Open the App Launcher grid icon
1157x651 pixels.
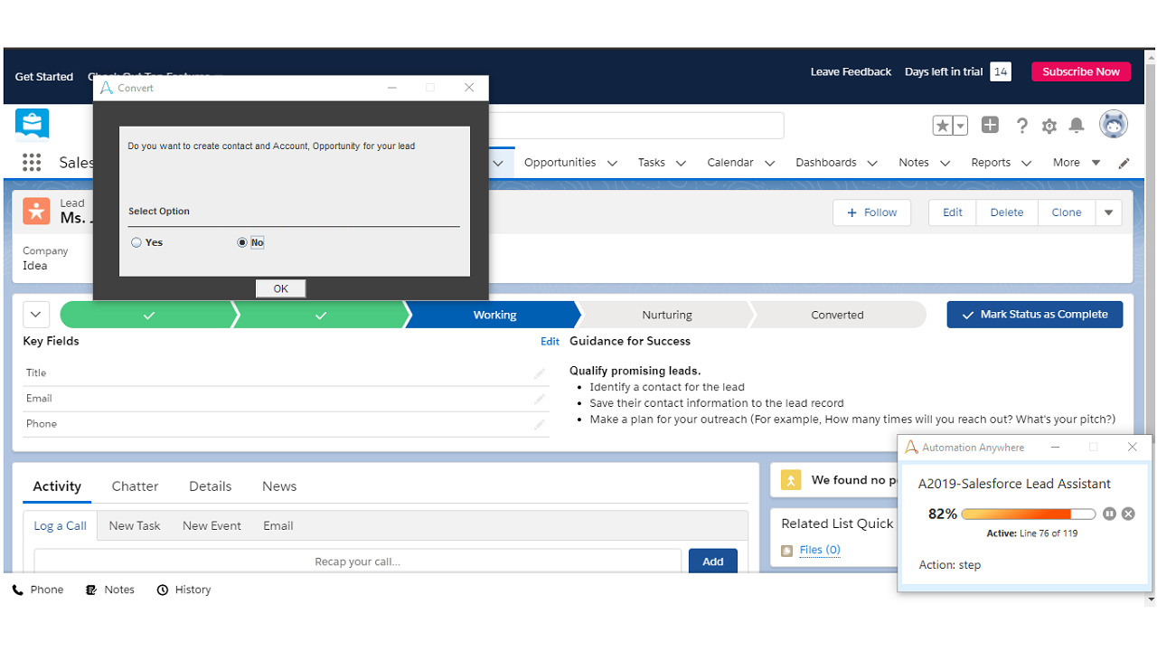pos(32,163)
